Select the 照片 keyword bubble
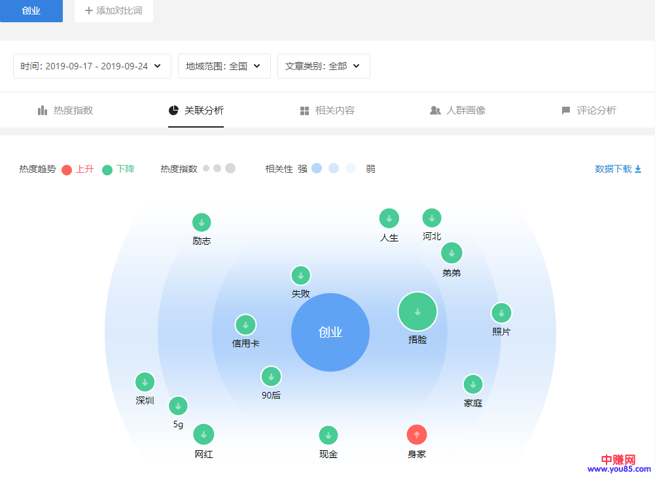The image size is (655, 477). (x=501, y=313)
